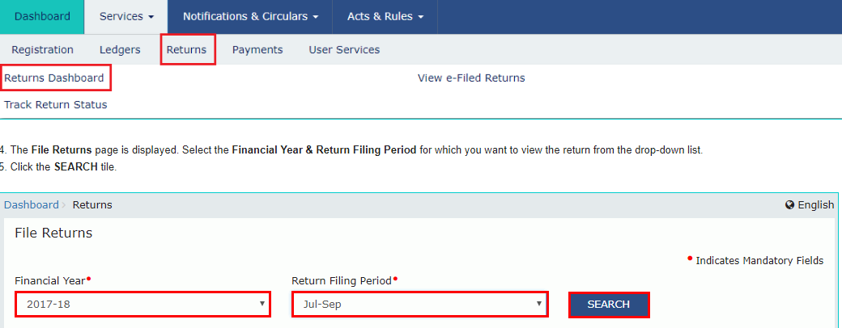Click the Track Return Status link
This screenshot has width=842, height=328.
click(56, 105)
